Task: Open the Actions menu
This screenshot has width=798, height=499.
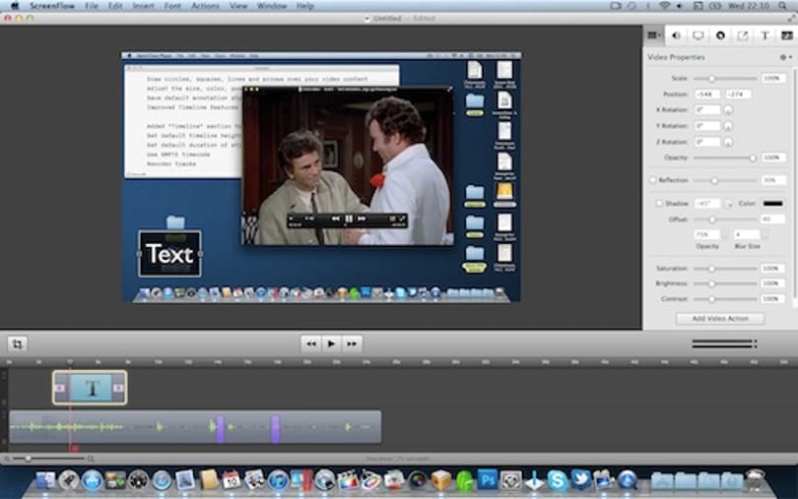Action: (x=205, y=6)
